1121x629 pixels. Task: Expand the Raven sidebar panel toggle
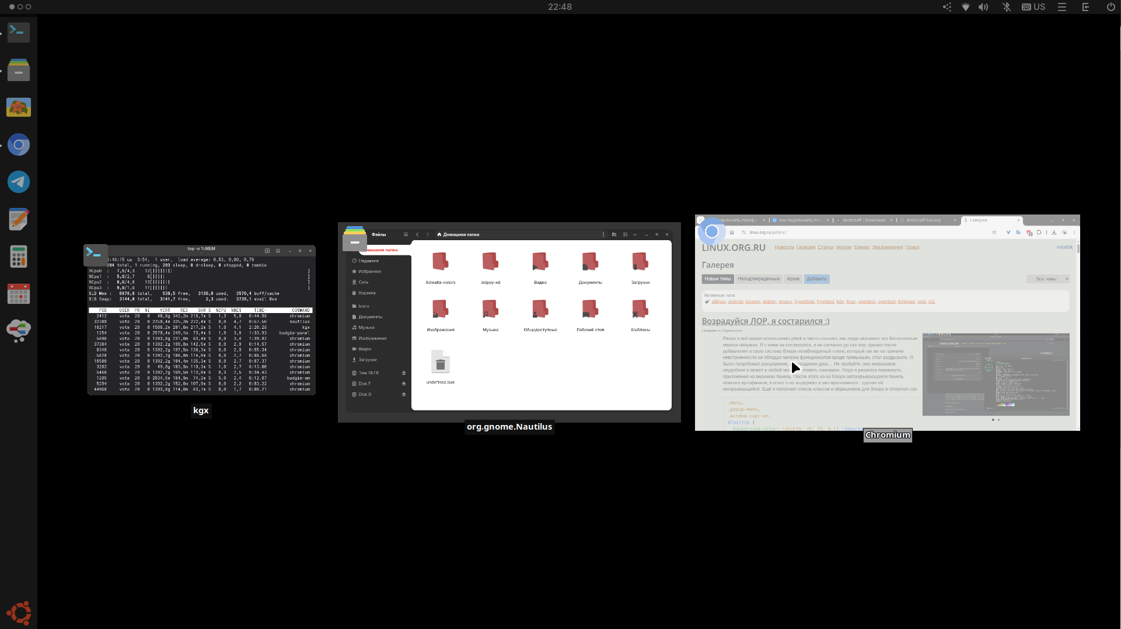tap(1062, 7)
